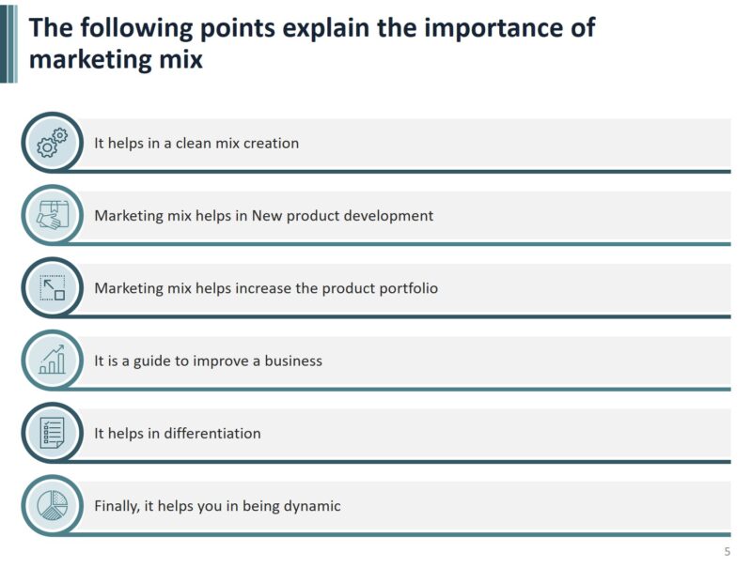Click the gears icon in the first row

click(52, 143)
